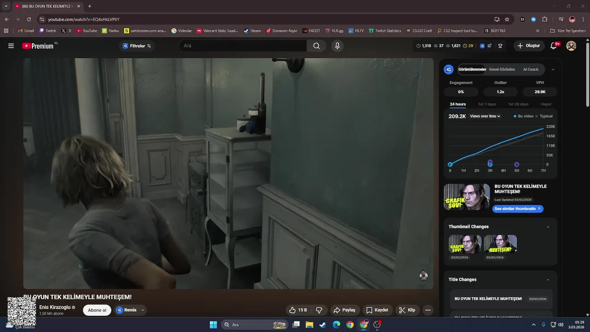Click the vidIQ Remix button

tap(126, 310)
